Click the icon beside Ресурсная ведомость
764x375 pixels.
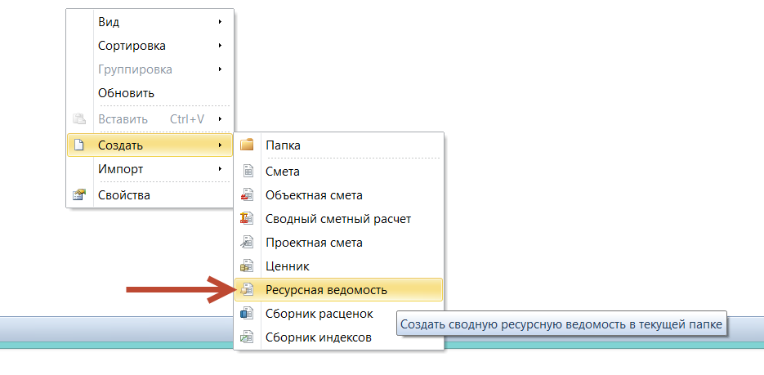point(247,290)
